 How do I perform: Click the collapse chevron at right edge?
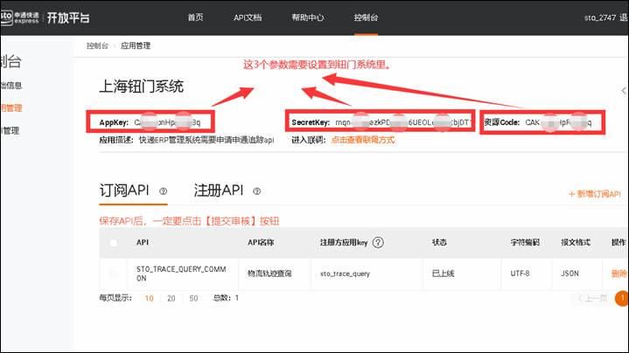click(x=624, y=91)
